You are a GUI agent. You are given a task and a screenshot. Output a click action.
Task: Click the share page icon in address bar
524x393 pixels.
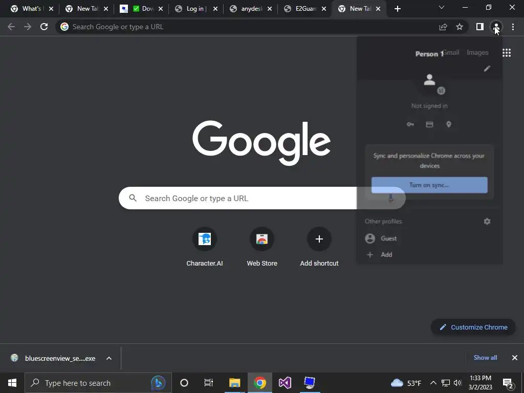(443, 27)
